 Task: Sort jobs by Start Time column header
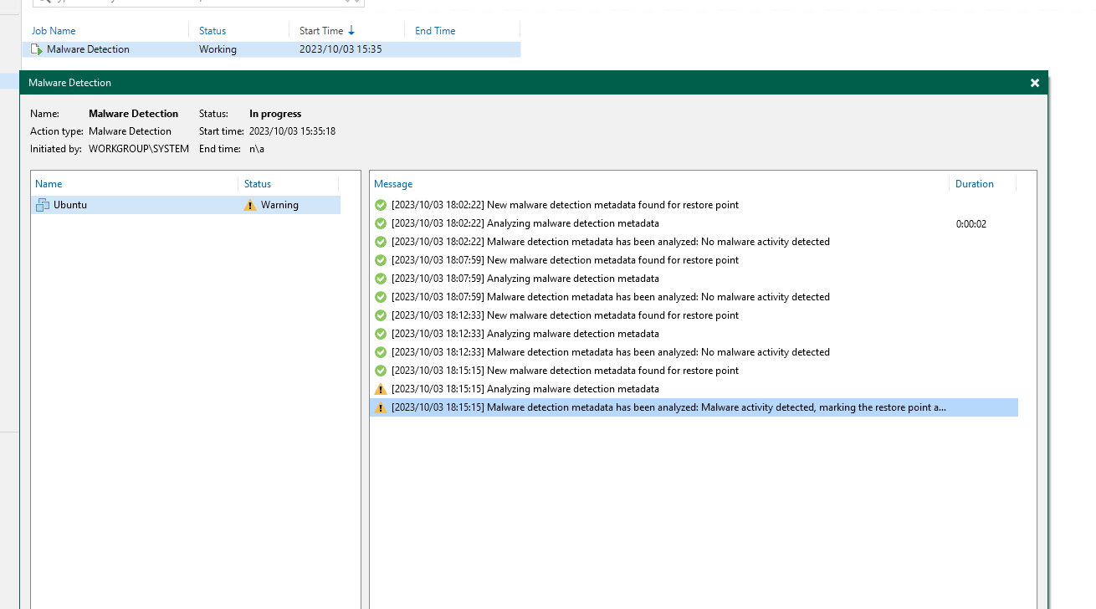click(321, 31)
